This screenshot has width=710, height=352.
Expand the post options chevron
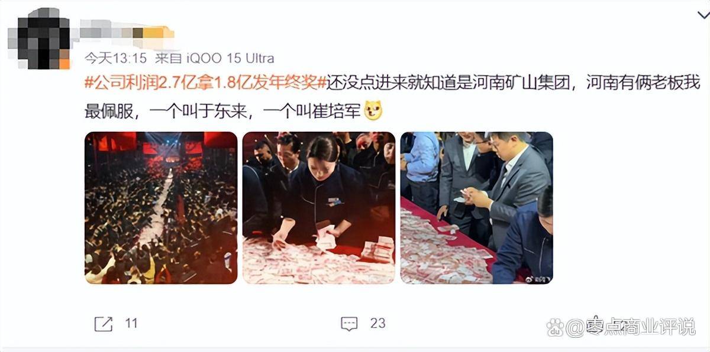click(703, 16)
